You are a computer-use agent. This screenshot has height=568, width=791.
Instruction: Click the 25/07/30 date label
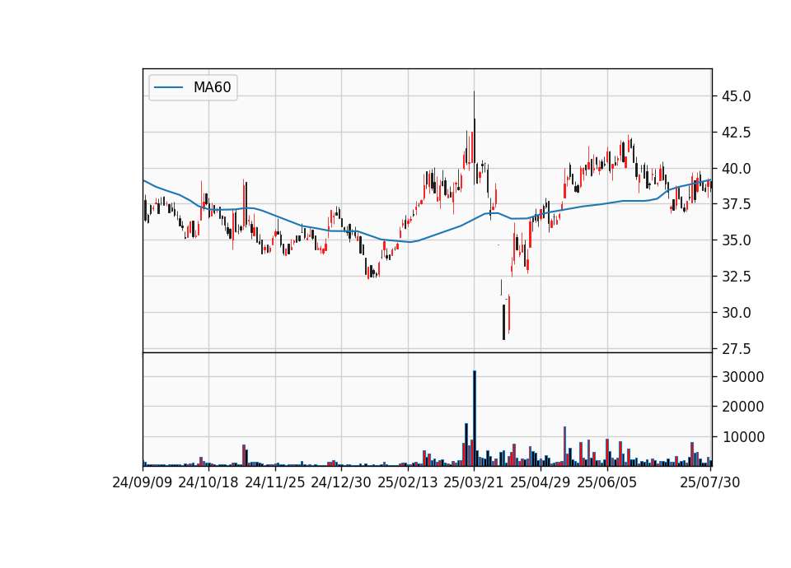pos(709,482)
